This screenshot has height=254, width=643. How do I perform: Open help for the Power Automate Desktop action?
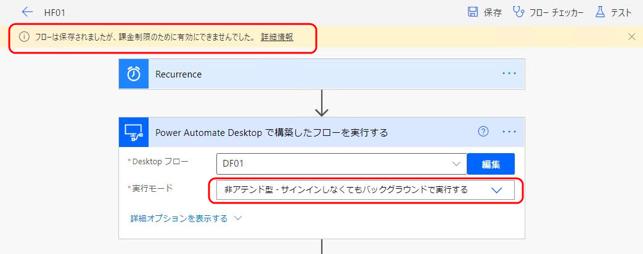coord(483,131)
